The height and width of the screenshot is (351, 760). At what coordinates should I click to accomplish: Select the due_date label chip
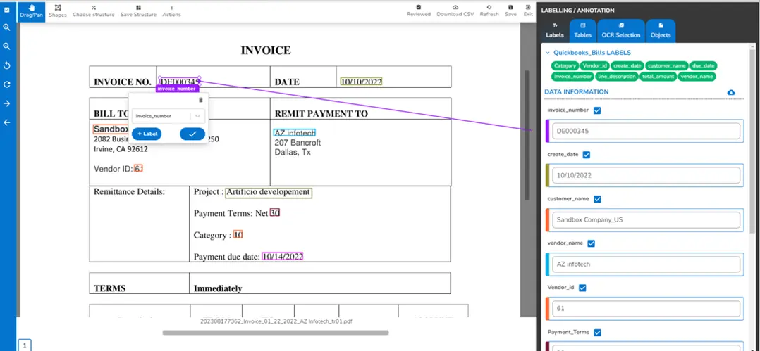(x=704, y=65)
